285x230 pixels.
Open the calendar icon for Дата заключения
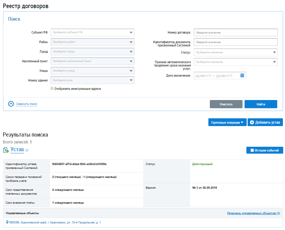click(242, 75)
